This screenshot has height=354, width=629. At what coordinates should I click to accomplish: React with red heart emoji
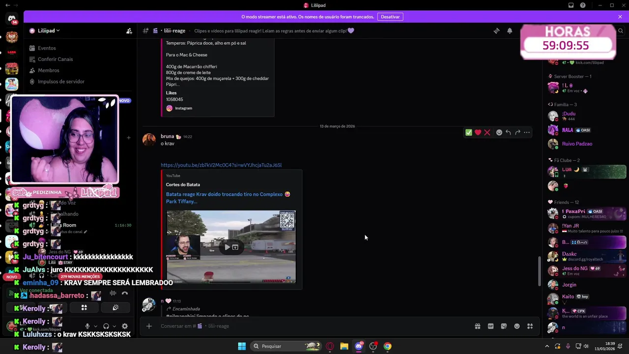(478, 132)
